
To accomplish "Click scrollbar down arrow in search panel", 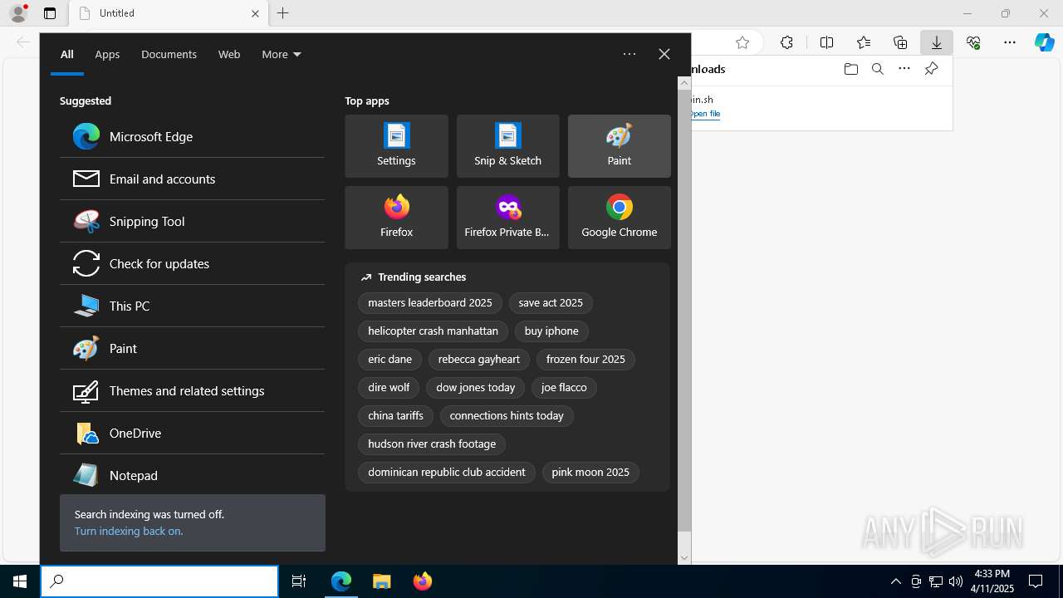I will pyautogui.click(x=684, y=557).
